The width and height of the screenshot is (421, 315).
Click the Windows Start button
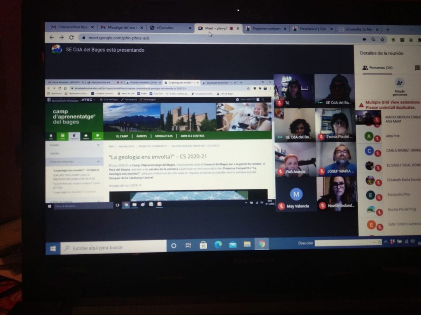tap(53, 249)
